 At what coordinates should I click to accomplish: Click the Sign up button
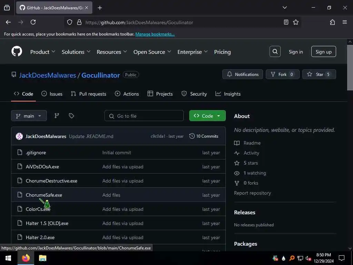tap(323, 52)
